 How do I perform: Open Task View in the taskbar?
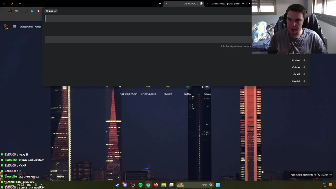(171, 185)
